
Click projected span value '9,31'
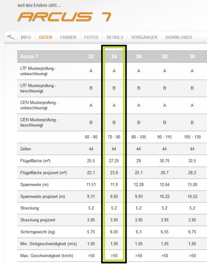[x=91, y=197]
